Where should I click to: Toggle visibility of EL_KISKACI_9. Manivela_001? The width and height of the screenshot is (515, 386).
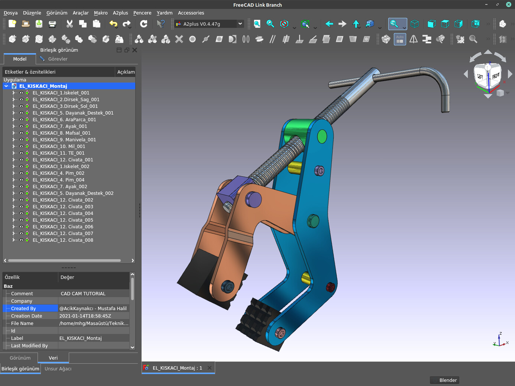(22, 140)
